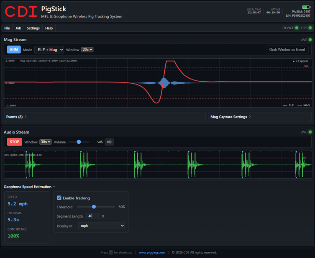The image size is (315, 258).
Task: Open the Display In units dropdown
Action: coord(102,226)
